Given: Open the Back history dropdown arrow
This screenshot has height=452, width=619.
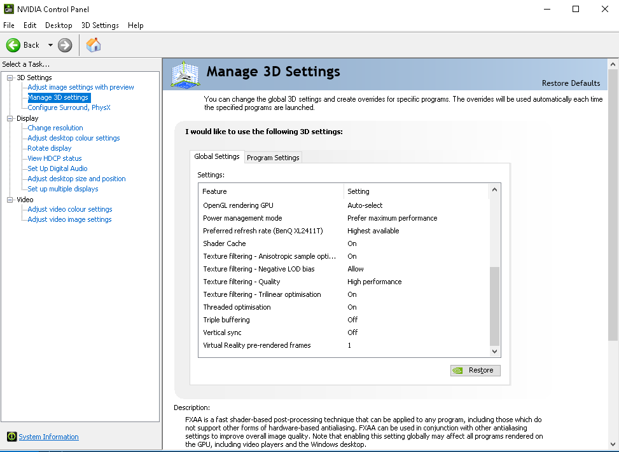Looking at the screenshot, I should 50,45.
